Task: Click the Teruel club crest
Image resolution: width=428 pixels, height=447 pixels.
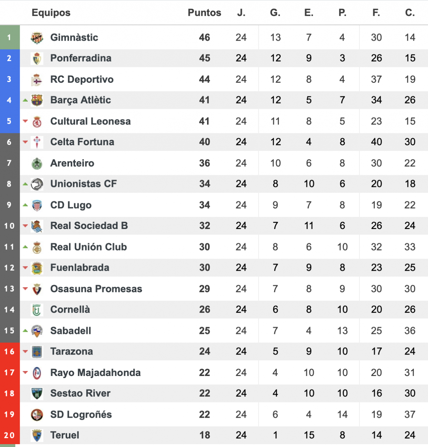Action: pos(37,436)
